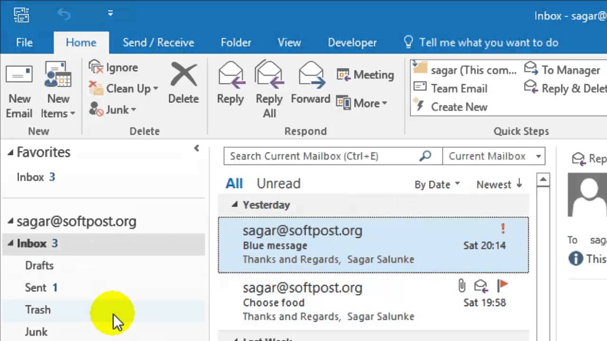
Task: Switch filter to Unread messages
Action: coord(278,184)
